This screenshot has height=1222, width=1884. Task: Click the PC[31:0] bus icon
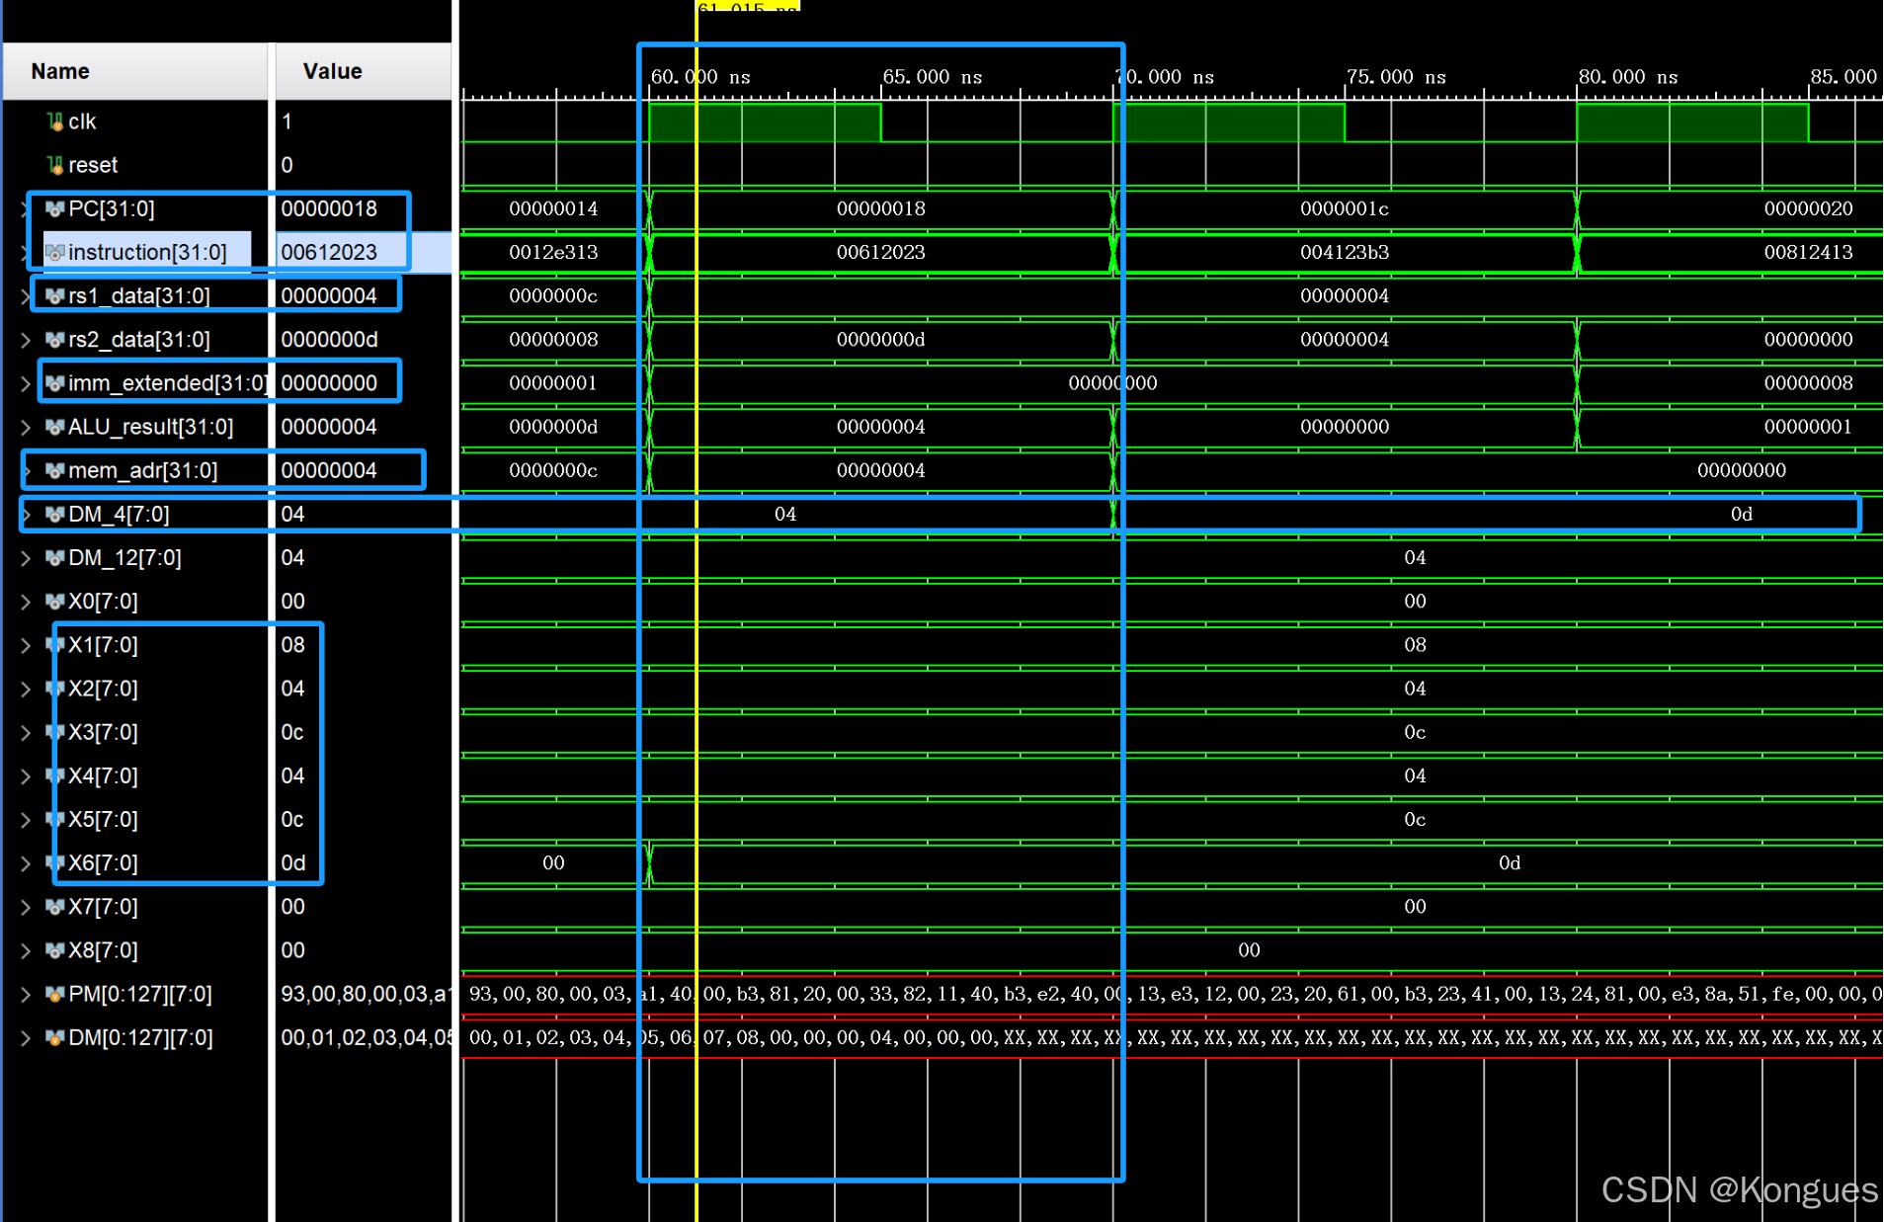tap(55, 208)
